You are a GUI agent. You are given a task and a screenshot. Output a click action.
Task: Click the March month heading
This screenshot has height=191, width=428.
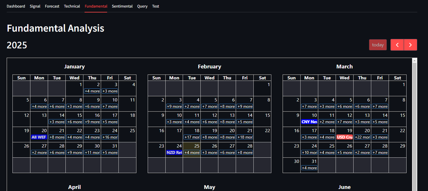coord(345,66)
